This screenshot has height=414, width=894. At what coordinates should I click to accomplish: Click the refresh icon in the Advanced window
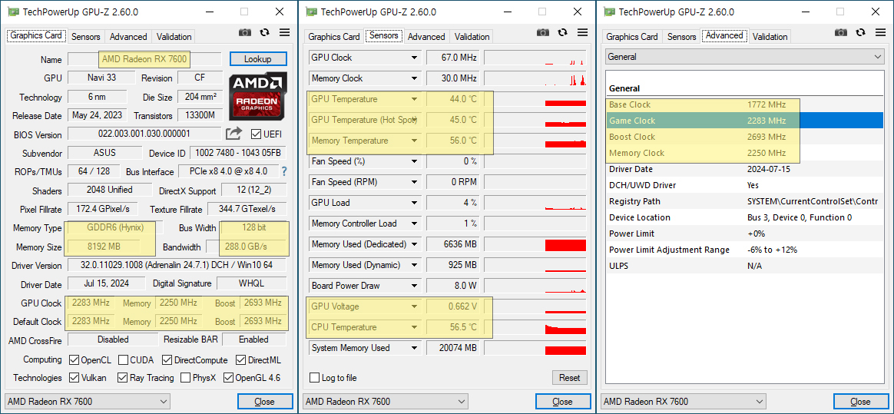861,32
